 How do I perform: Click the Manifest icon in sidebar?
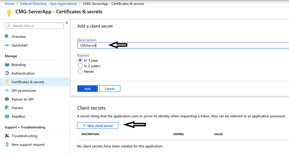click(x=7, y=116)
